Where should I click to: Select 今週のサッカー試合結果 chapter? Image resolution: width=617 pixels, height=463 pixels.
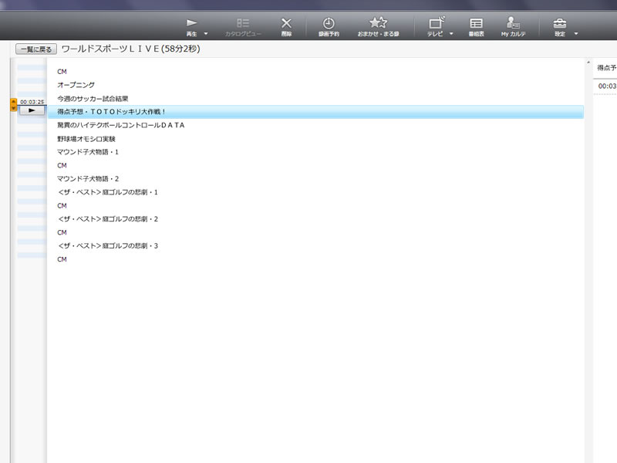(x=93, y=99)
